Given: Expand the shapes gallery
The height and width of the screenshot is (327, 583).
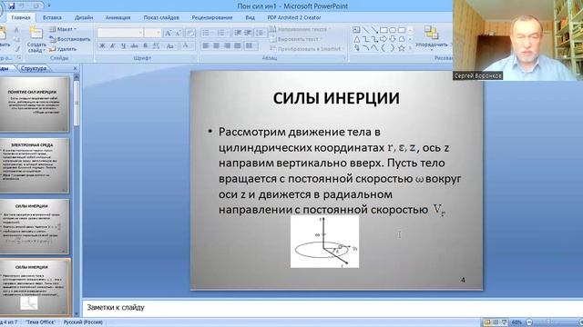Looking at the screenshot, I should pyautogui.click(x=411, y=48).
